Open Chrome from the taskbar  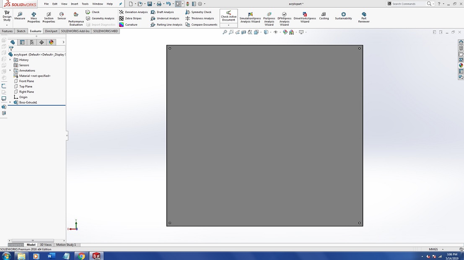(81, 256)
